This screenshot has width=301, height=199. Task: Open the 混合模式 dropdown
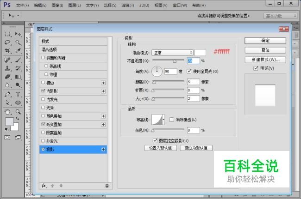172,53
